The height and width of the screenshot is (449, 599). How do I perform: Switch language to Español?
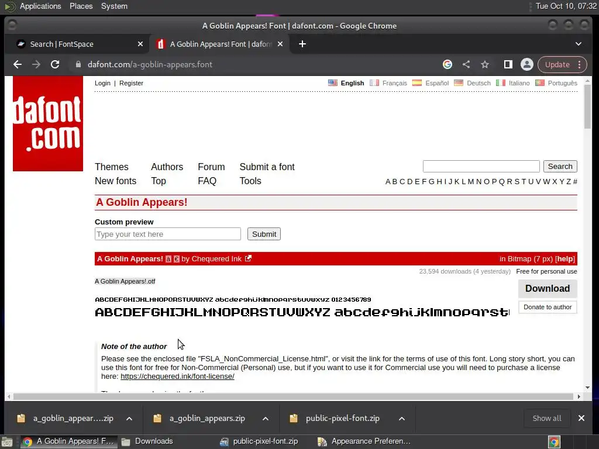[x=437, y=83]
